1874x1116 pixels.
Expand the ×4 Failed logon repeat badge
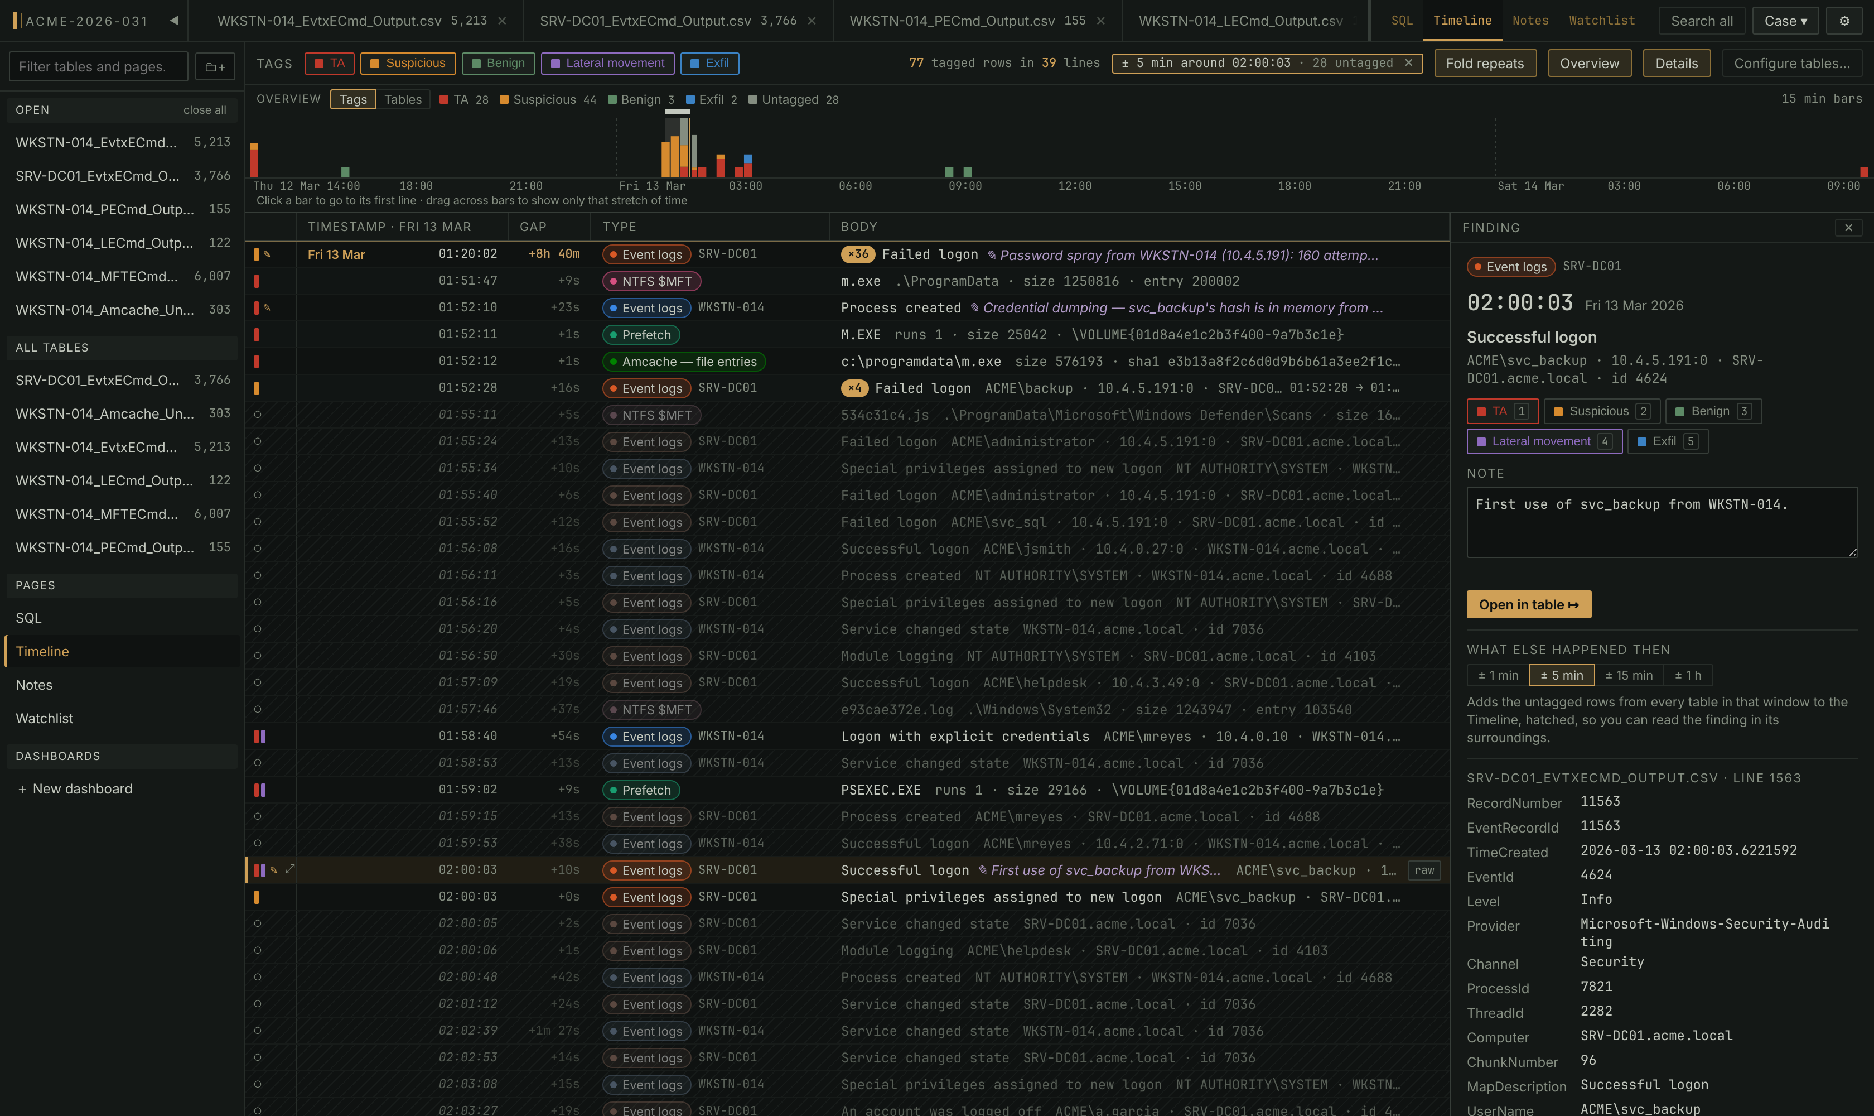coord(854,388)
